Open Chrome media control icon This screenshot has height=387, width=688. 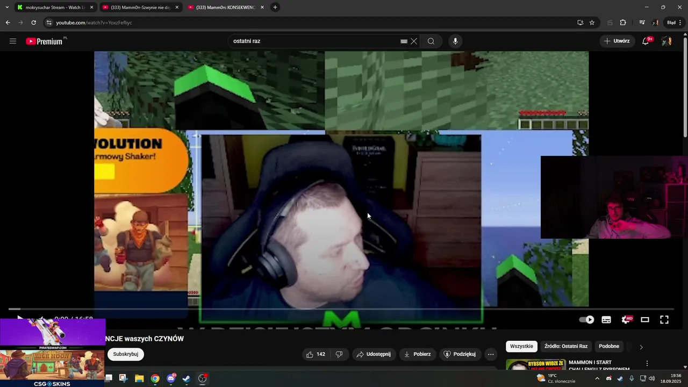tap(642, 23)
